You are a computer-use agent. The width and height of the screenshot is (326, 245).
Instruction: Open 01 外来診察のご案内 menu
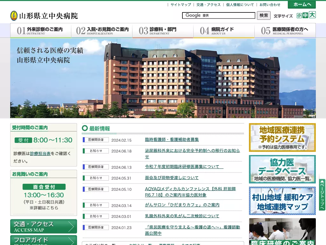point(41,31)
